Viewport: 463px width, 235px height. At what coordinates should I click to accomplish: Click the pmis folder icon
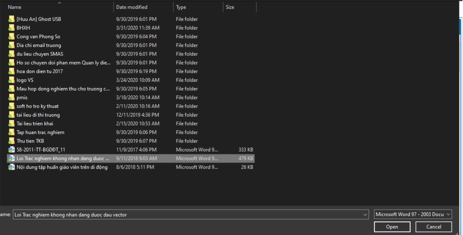pos(11,97)
